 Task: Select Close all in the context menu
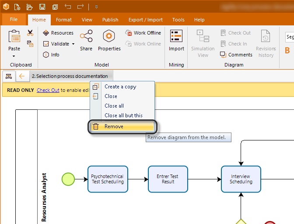(x=122, y=106)
